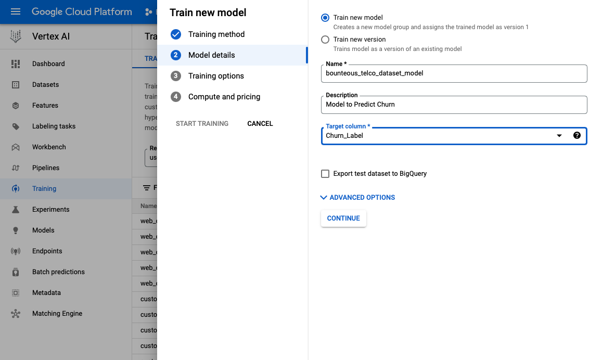615x360 pixels.
Task: Open the Target column dropdown arrow
Action: coord(559,136)
